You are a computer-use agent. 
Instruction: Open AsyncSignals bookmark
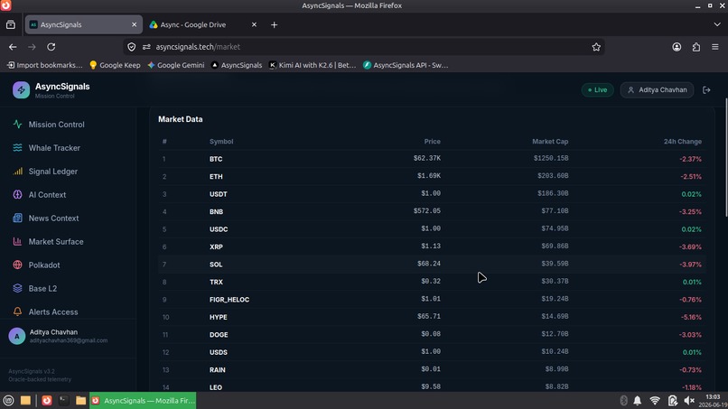(237, 65)
